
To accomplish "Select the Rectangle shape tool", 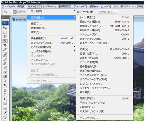I will (x=5, y=103).
